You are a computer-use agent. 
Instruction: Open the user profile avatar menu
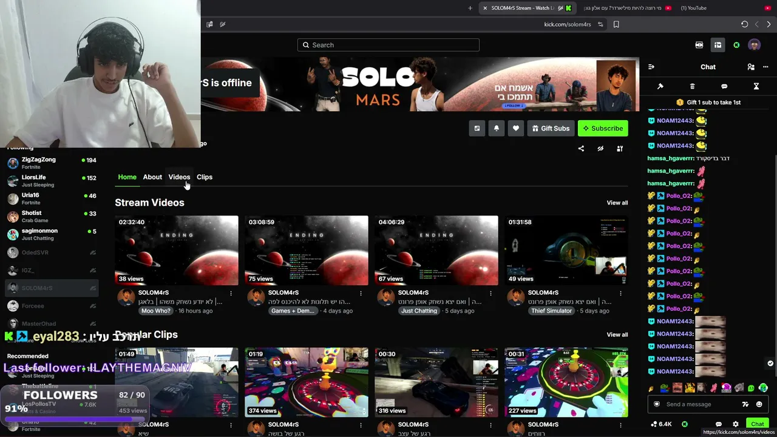(x=755, y=45)
